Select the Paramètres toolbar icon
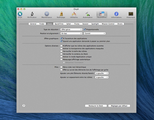This screenshot has width=154, height=120. [102, 15]
